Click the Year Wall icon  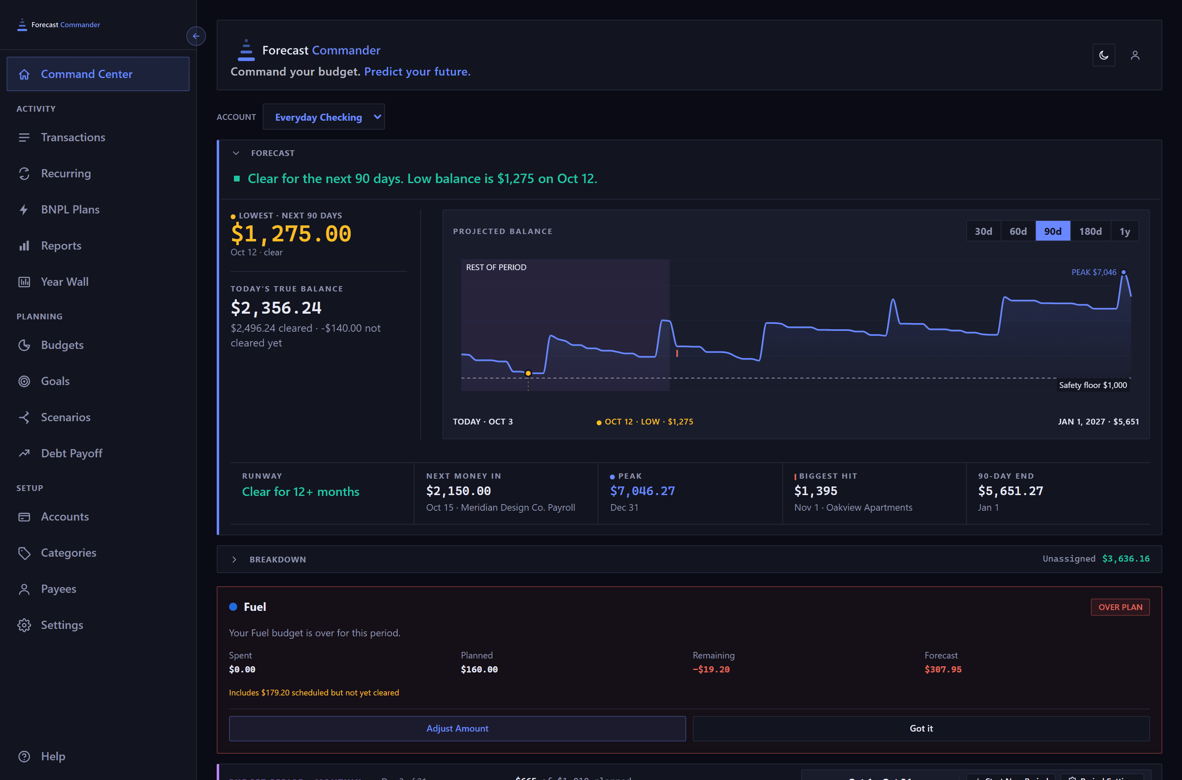tap(24, 282)
